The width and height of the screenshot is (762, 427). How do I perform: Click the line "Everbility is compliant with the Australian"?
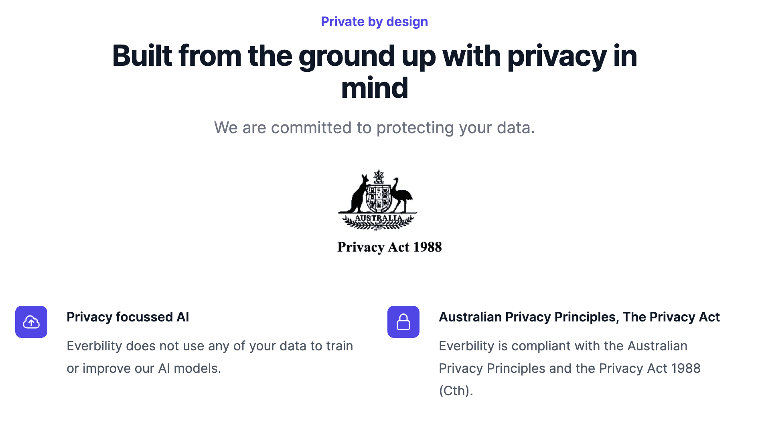point(563,346)
